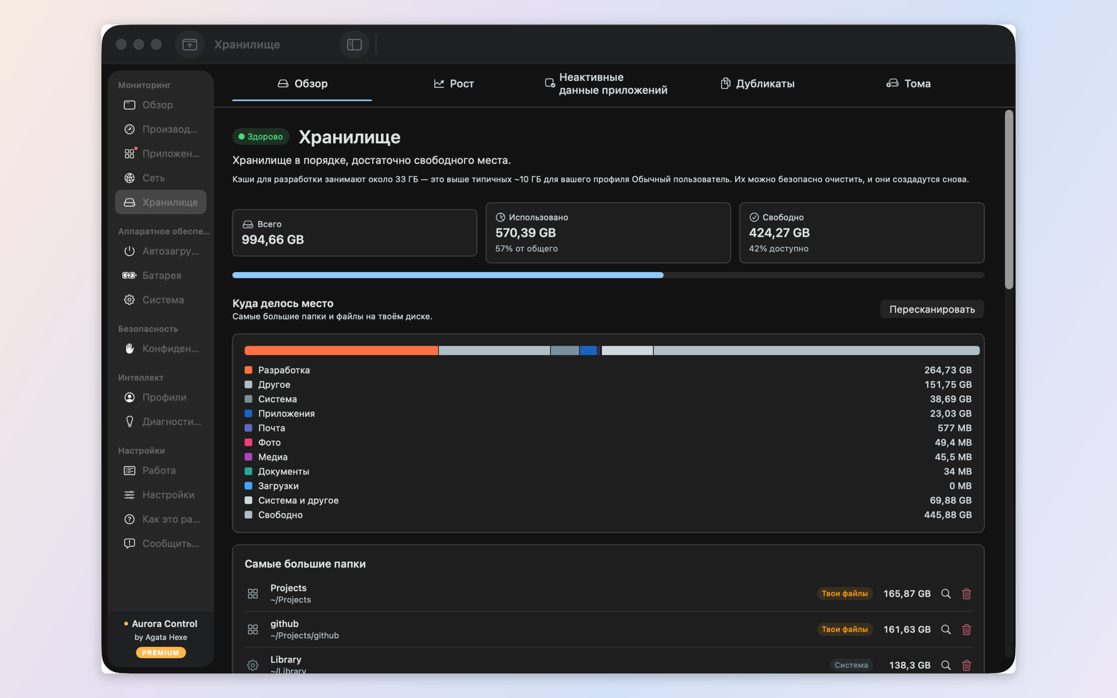
Task: Select Performance gauge item in sidebar
Action: (x=161, y=129)
